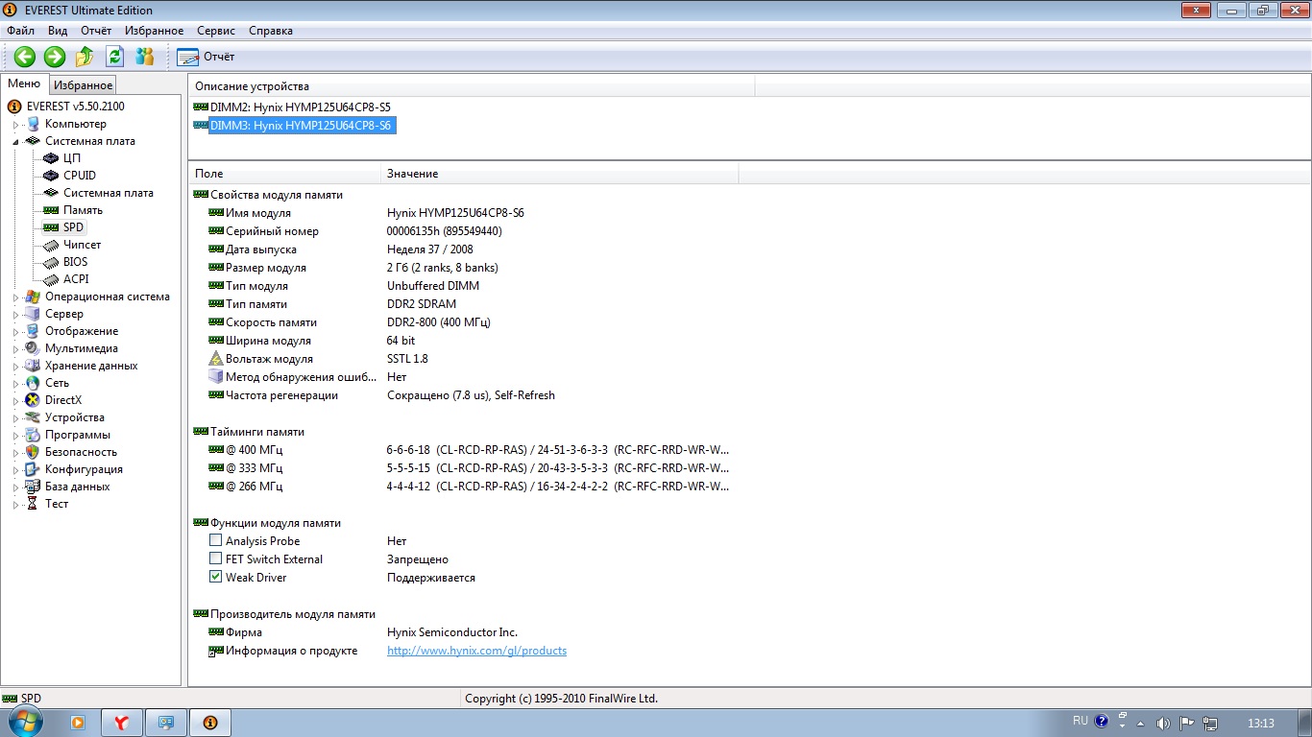Click the blue help icon in tray

1102,721
